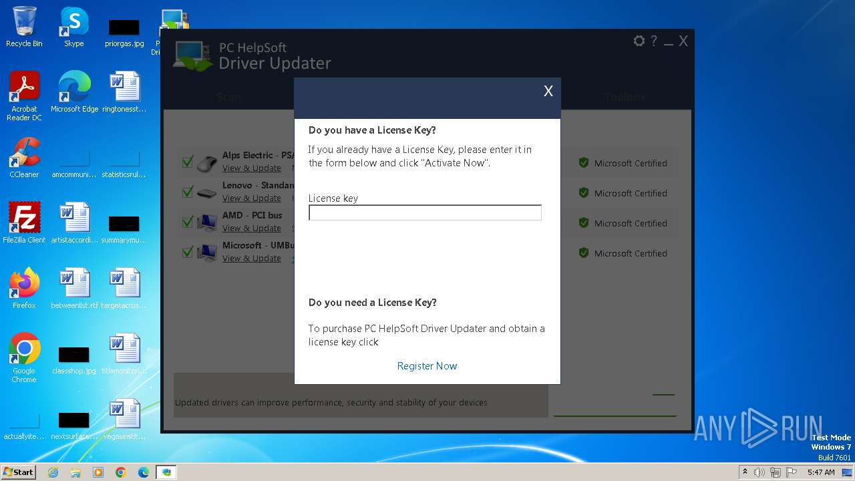Open nextsurface file on desktop
The image size is (855, 481).
point(74,426)
